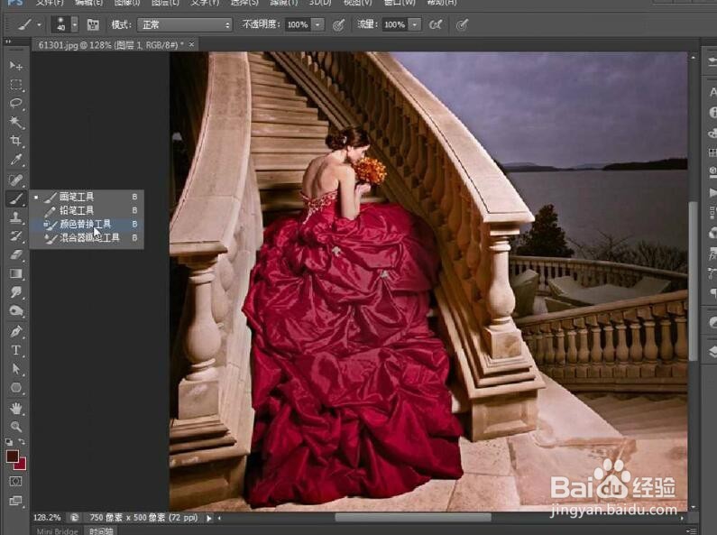Select the Pen tool
Image resolution: width=717 pixels, height=535 pixels.
tap(15, 331)
